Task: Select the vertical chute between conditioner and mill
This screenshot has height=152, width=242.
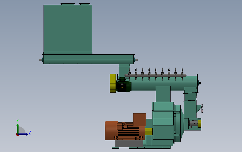Action: [163, 94]
